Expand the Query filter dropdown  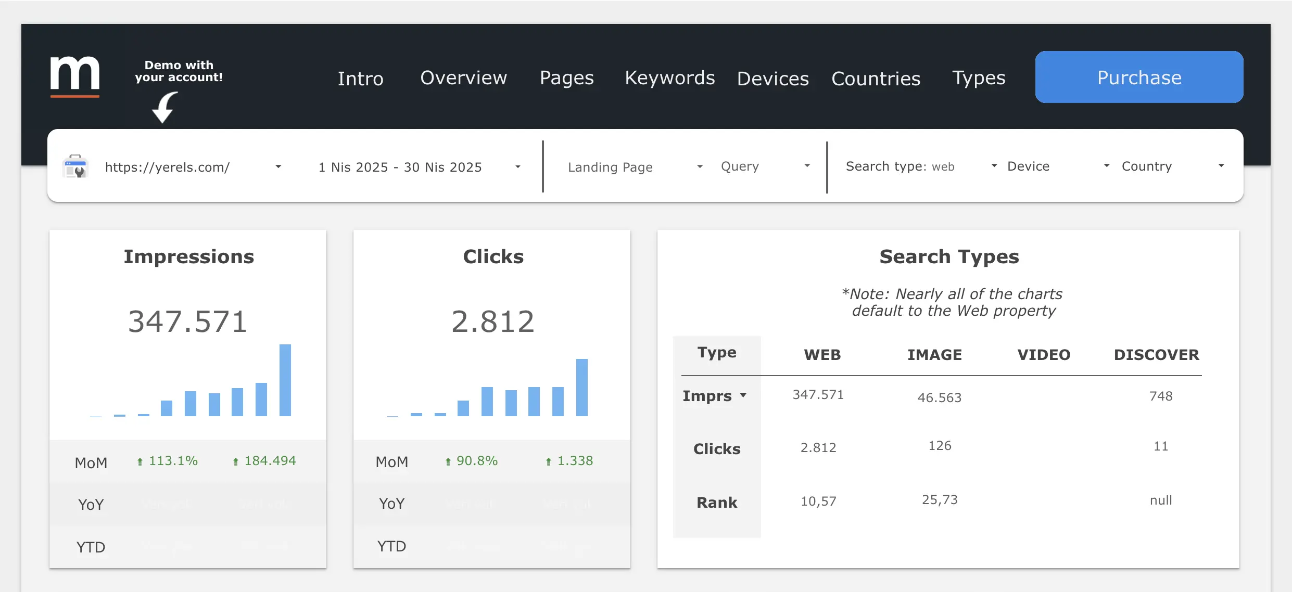pyautogui.click(x=807, y=166)
